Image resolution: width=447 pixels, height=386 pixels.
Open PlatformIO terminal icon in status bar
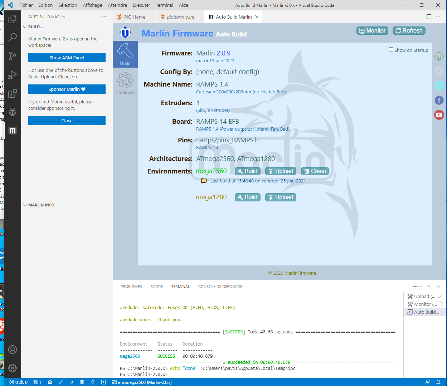pyautogui.click(x=103, y=382)
